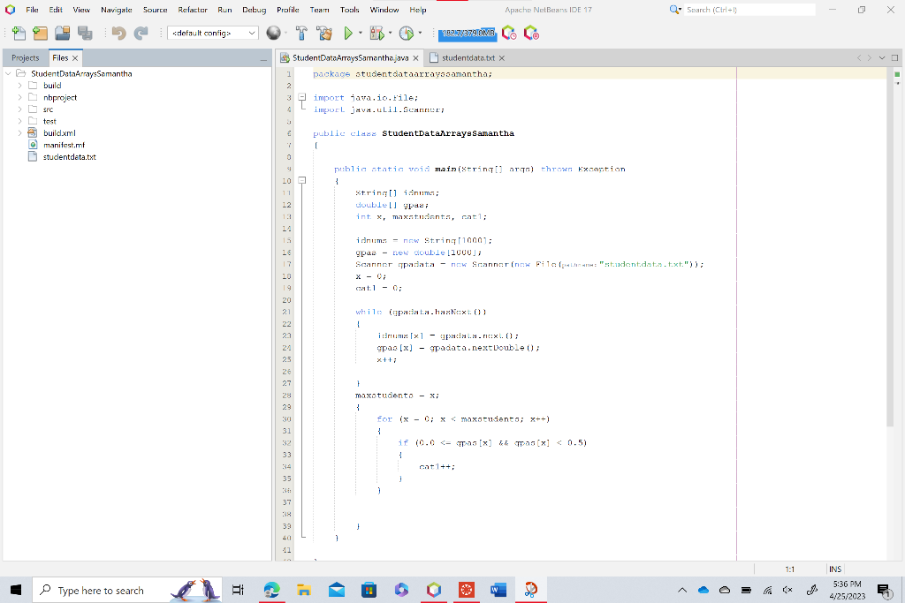Undo the last edit via the toolbar
Image resolution: width=905 pixels, height=603 pixels.
pyautogui.click(x=118, y=32)
